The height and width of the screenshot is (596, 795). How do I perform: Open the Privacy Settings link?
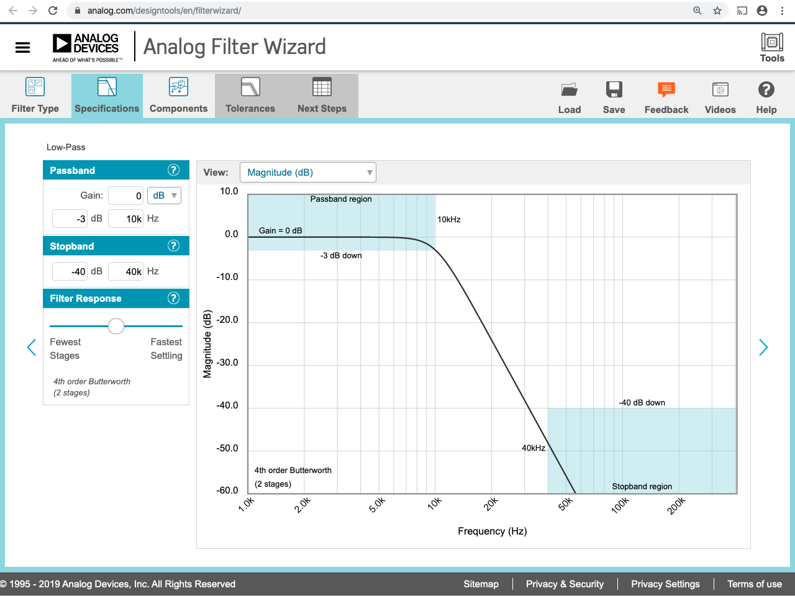(x=665, y=584)
